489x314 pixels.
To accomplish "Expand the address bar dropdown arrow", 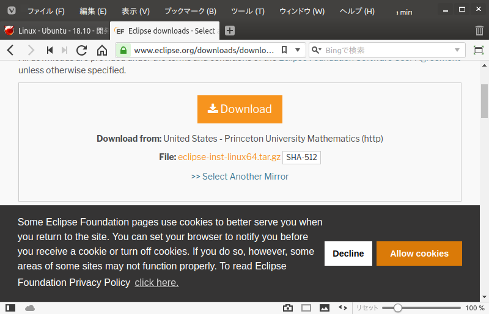I will click(298, 50).
